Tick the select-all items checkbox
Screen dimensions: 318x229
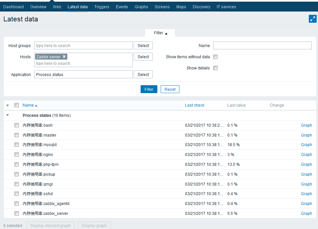tap(17, 105)
